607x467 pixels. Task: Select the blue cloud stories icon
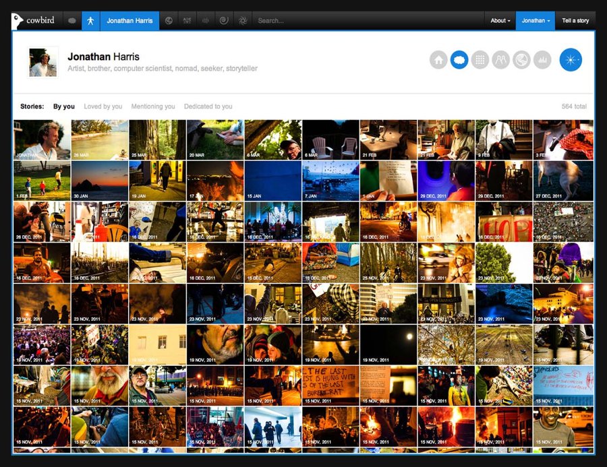[459, 60]
